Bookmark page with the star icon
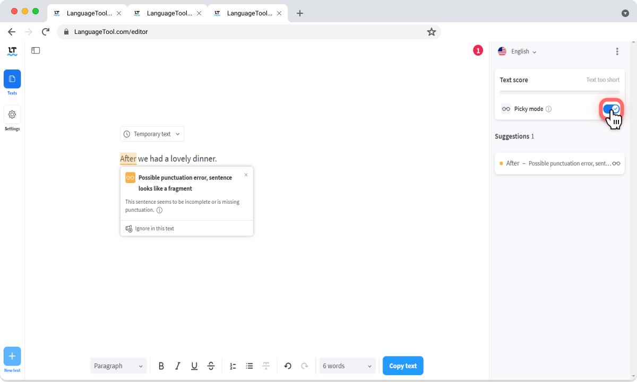This screenshot has height=382, width=637. coord(432,32)
